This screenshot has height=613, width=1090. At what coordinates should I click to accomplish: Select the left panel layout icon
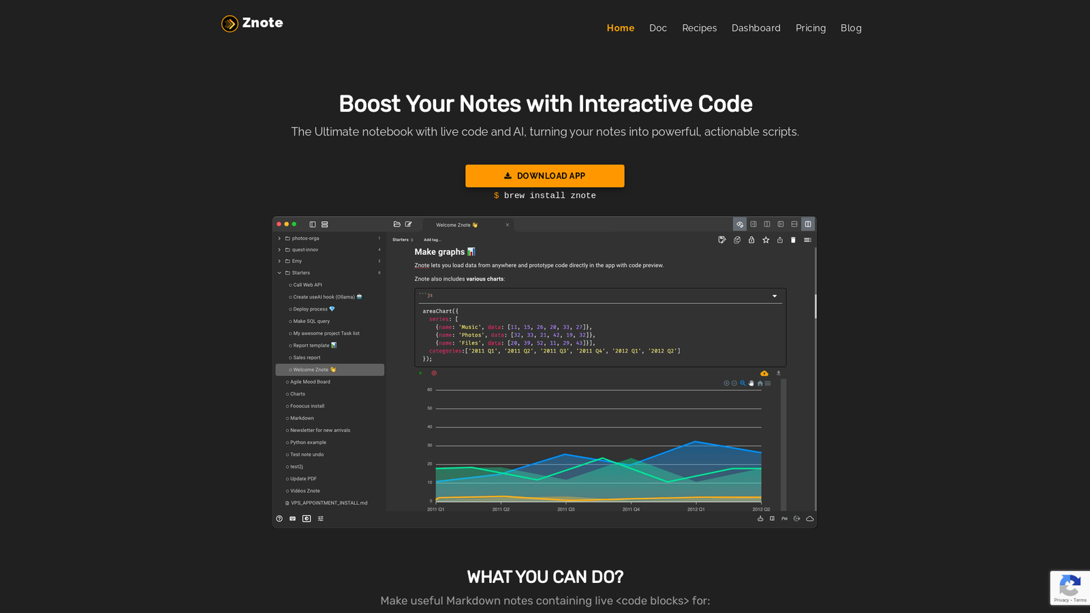tap(781, 224)
